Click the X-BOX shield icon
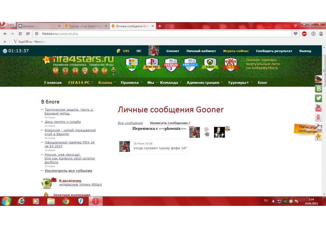Viewport: 326px width, 228px height. [210, 64]
